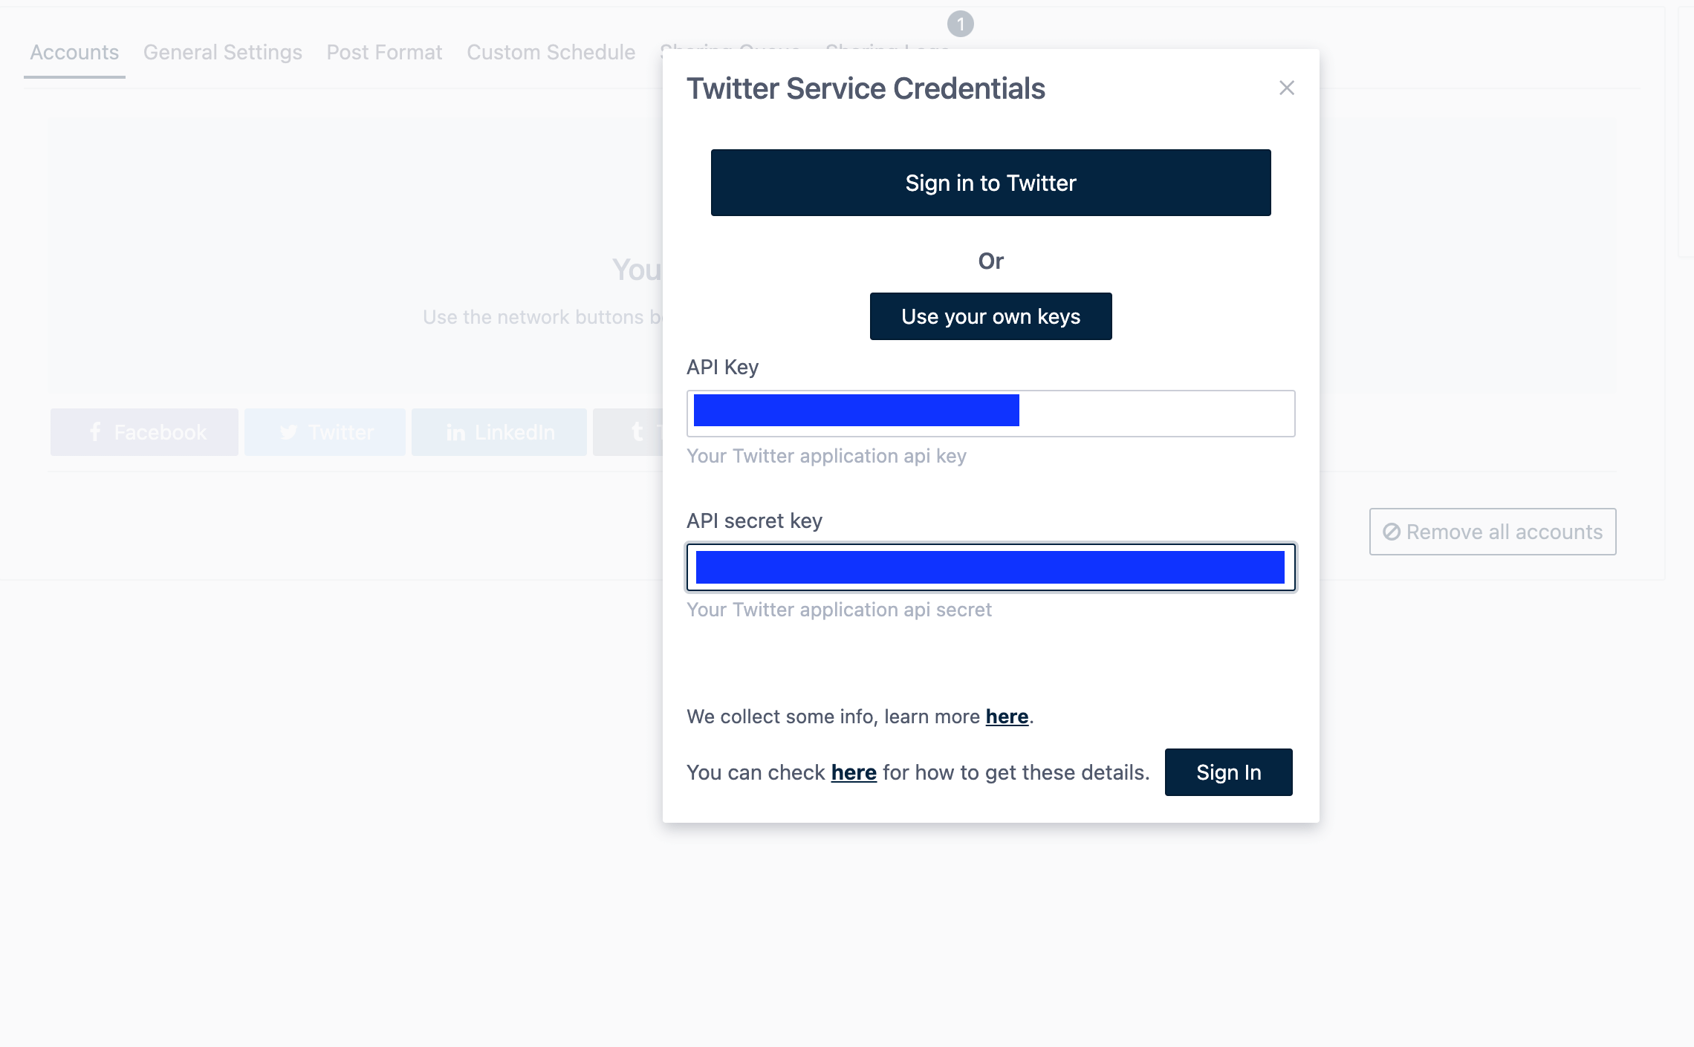Click the Use your own keys button
Image resolution: width=1694 pixels, height=1047 pixels.
tap(990, 316)
